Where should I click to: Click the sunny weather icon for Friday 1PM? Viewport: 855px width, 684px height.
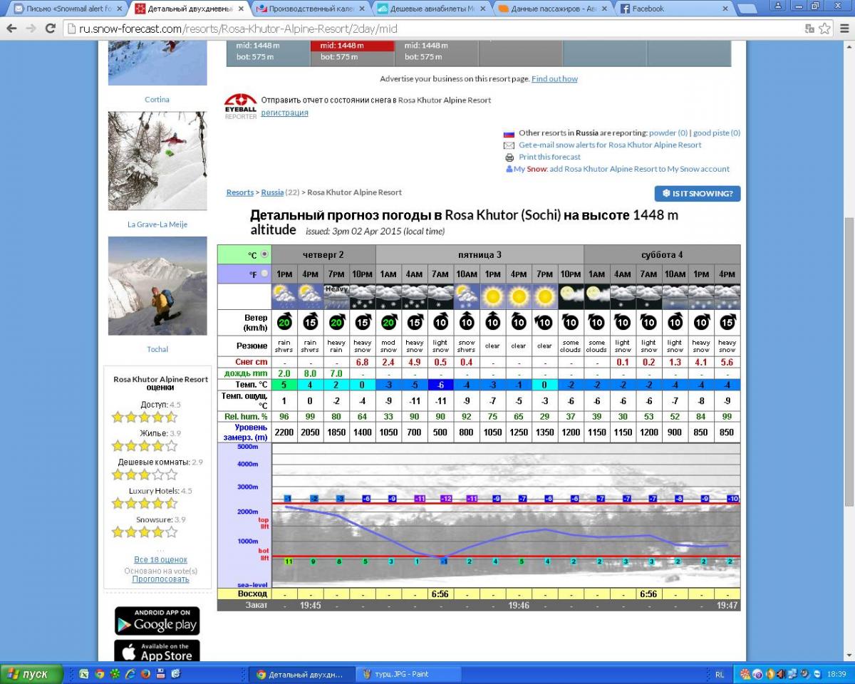[492, 296]
